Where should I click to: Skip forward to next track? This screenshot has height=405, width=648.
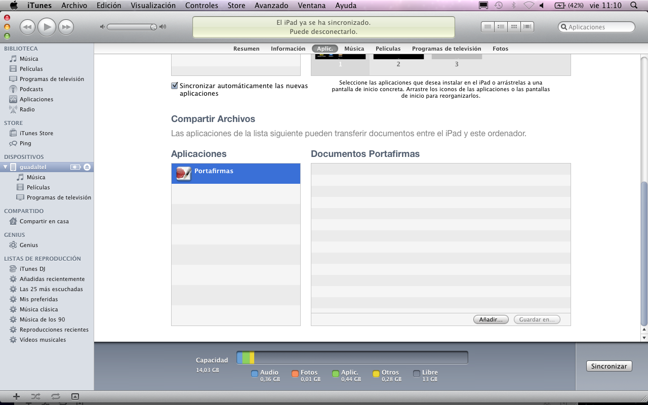coord(66,27)
